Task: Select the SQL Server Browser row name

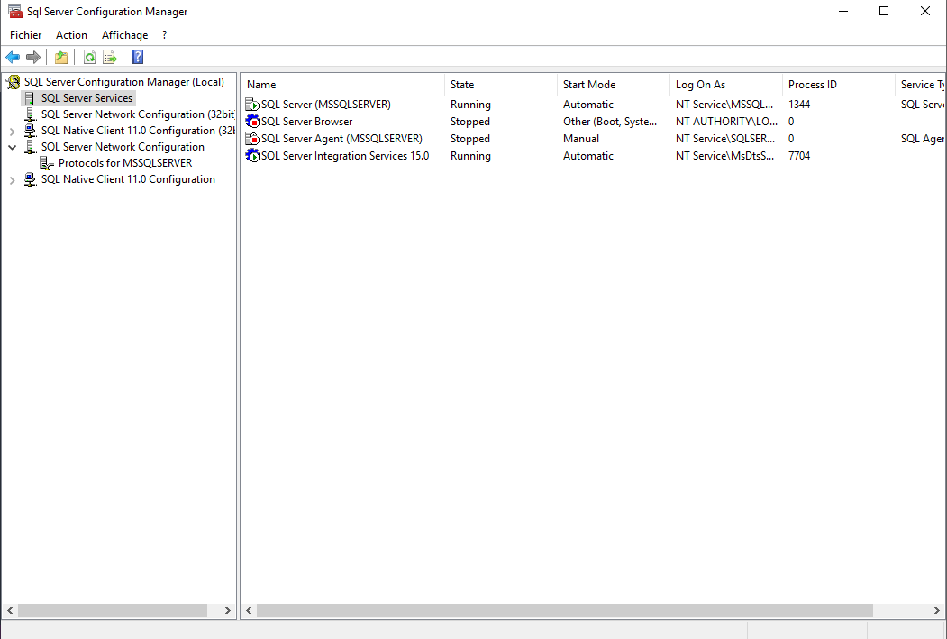Action: [306, 122]
